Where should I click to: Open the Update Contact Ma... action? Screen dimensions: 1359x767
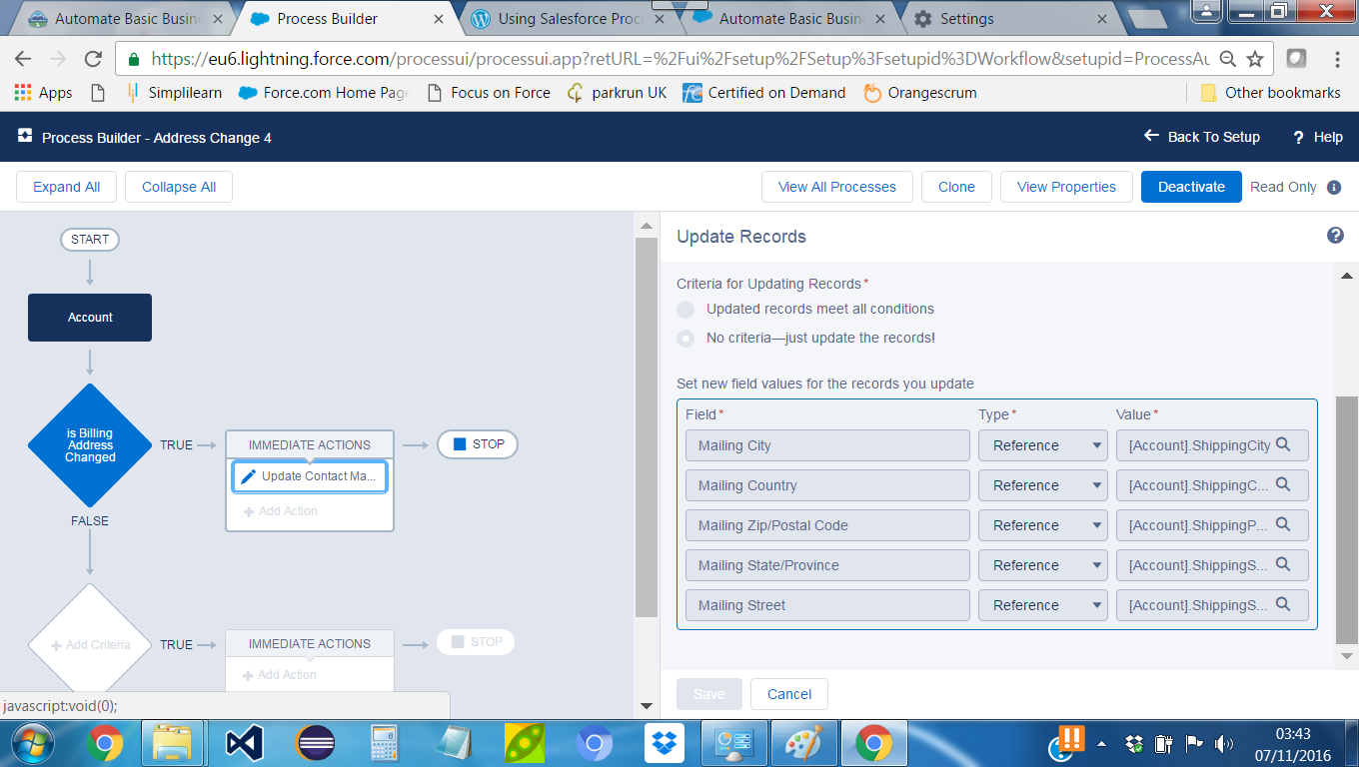pos(310,476)
